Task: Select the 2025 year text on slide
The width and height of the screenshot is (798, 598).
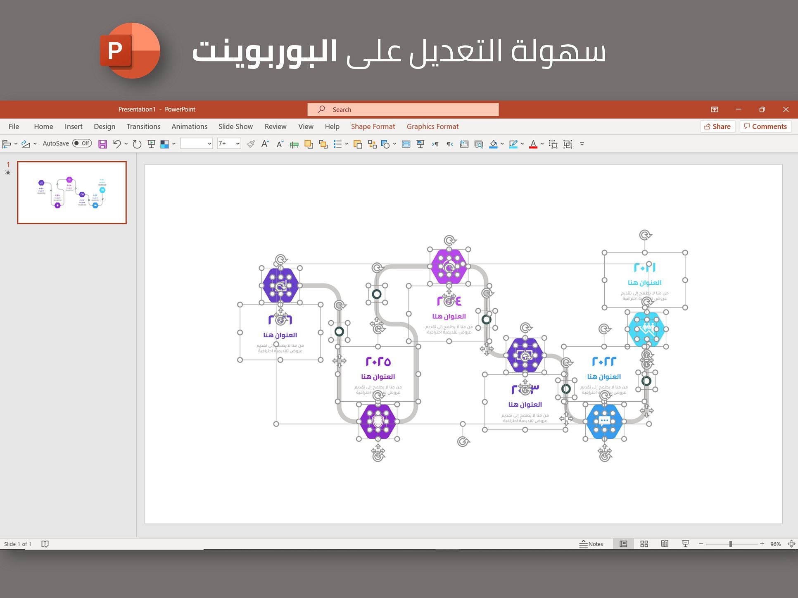Action: (378, 362)
